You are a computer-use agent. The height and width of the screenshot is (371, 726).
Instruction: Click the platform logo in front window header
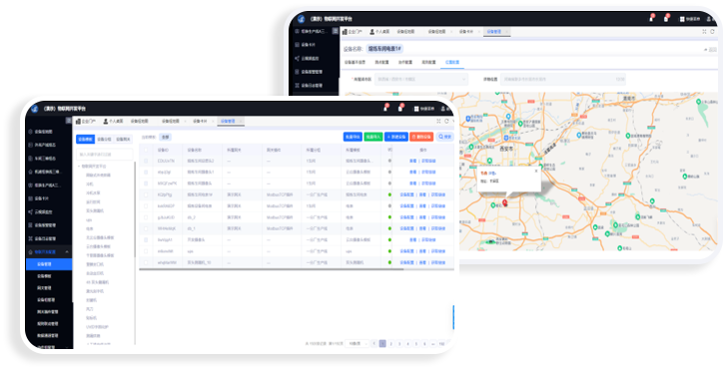[x=35, y=109]
